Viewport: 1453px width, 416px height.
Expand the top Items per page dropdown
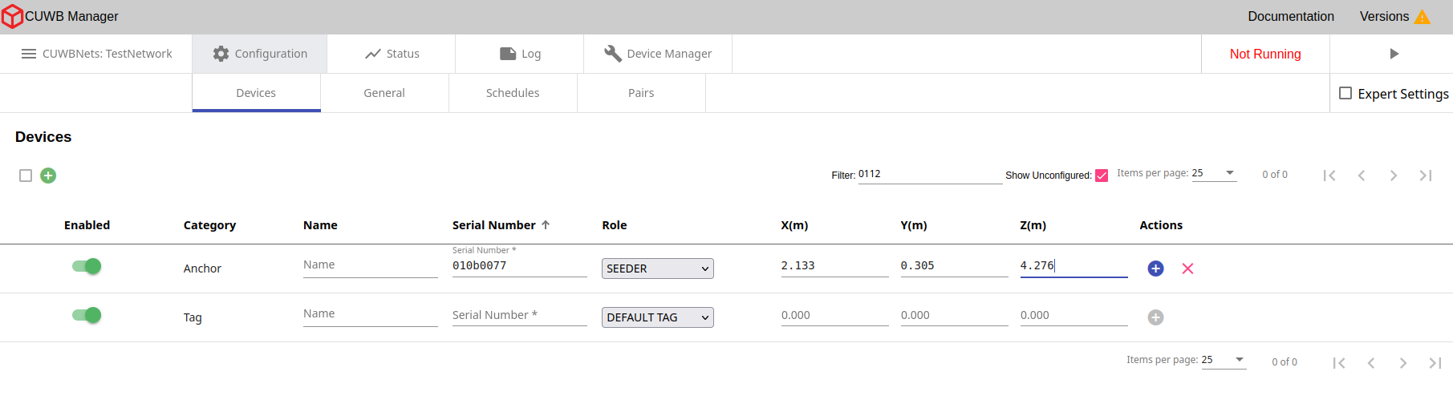(1213, 173)
